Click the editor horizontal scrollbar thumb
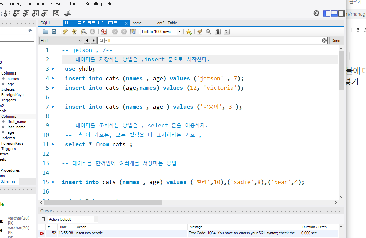 [x=103, y=202]
